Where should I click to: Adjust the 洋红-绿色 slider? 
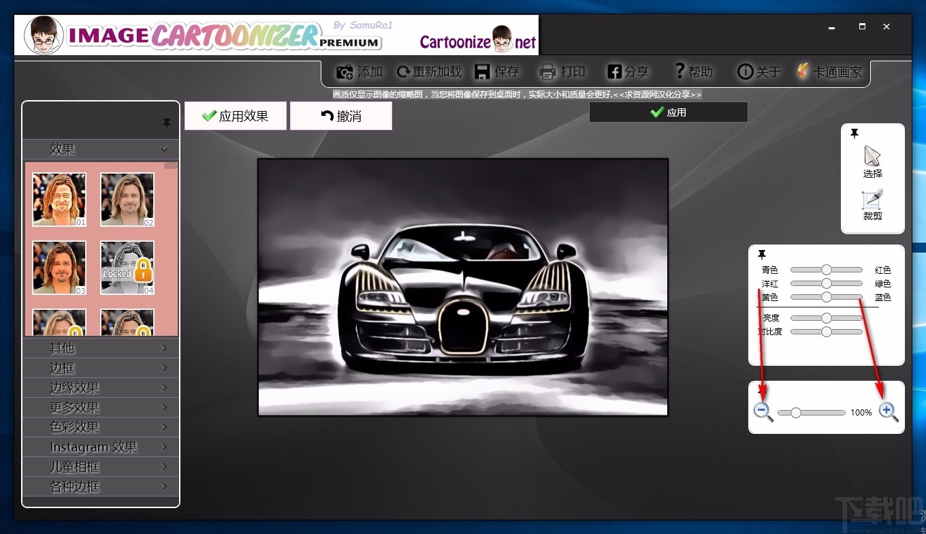pyautogui.click(x=827, y=283)
